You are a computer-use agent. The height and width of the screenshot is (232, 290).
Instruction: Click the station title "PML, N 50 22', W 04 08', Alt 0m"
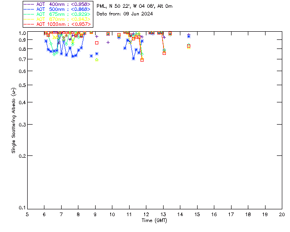tap(135, 6)
